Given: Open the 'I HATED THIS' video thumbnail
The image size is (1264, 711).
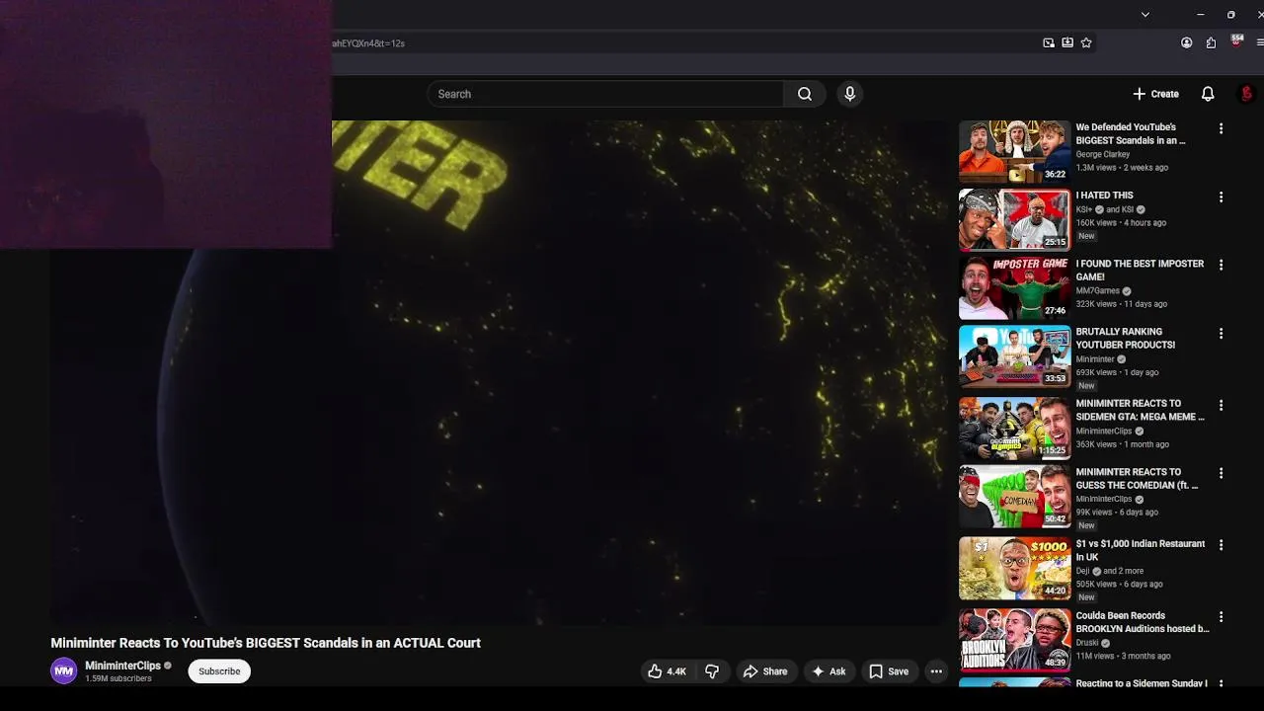Looking at the screenshot, I should pos(1014,220).
